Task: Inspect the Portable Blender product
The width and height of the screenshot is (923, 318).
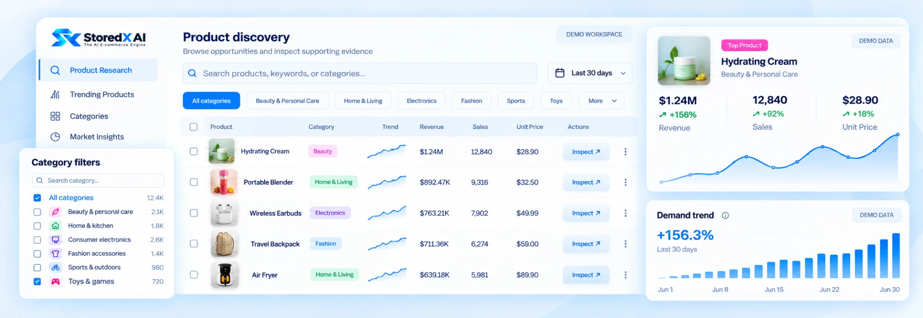Action: pyautogui.click(x=586, y=182)
